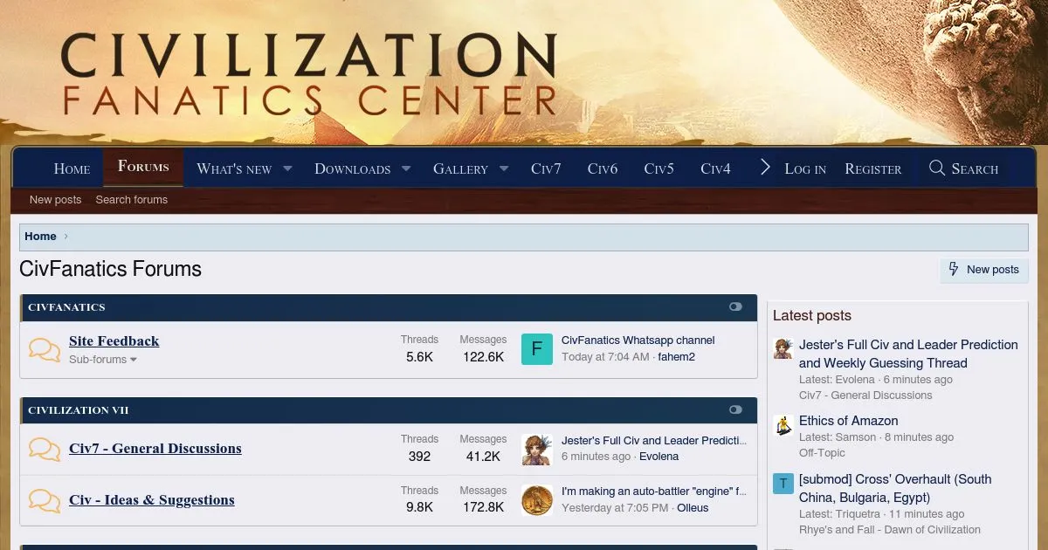Open Olleus's coin avatar in Ideas row
This screenshot has width=1048, height=550.
[537, 500]
